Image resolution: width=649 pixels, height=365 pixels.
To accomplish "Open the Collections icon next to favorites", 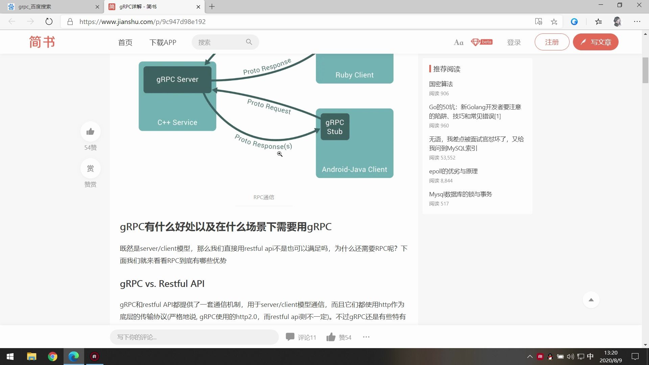I will 598,21.
